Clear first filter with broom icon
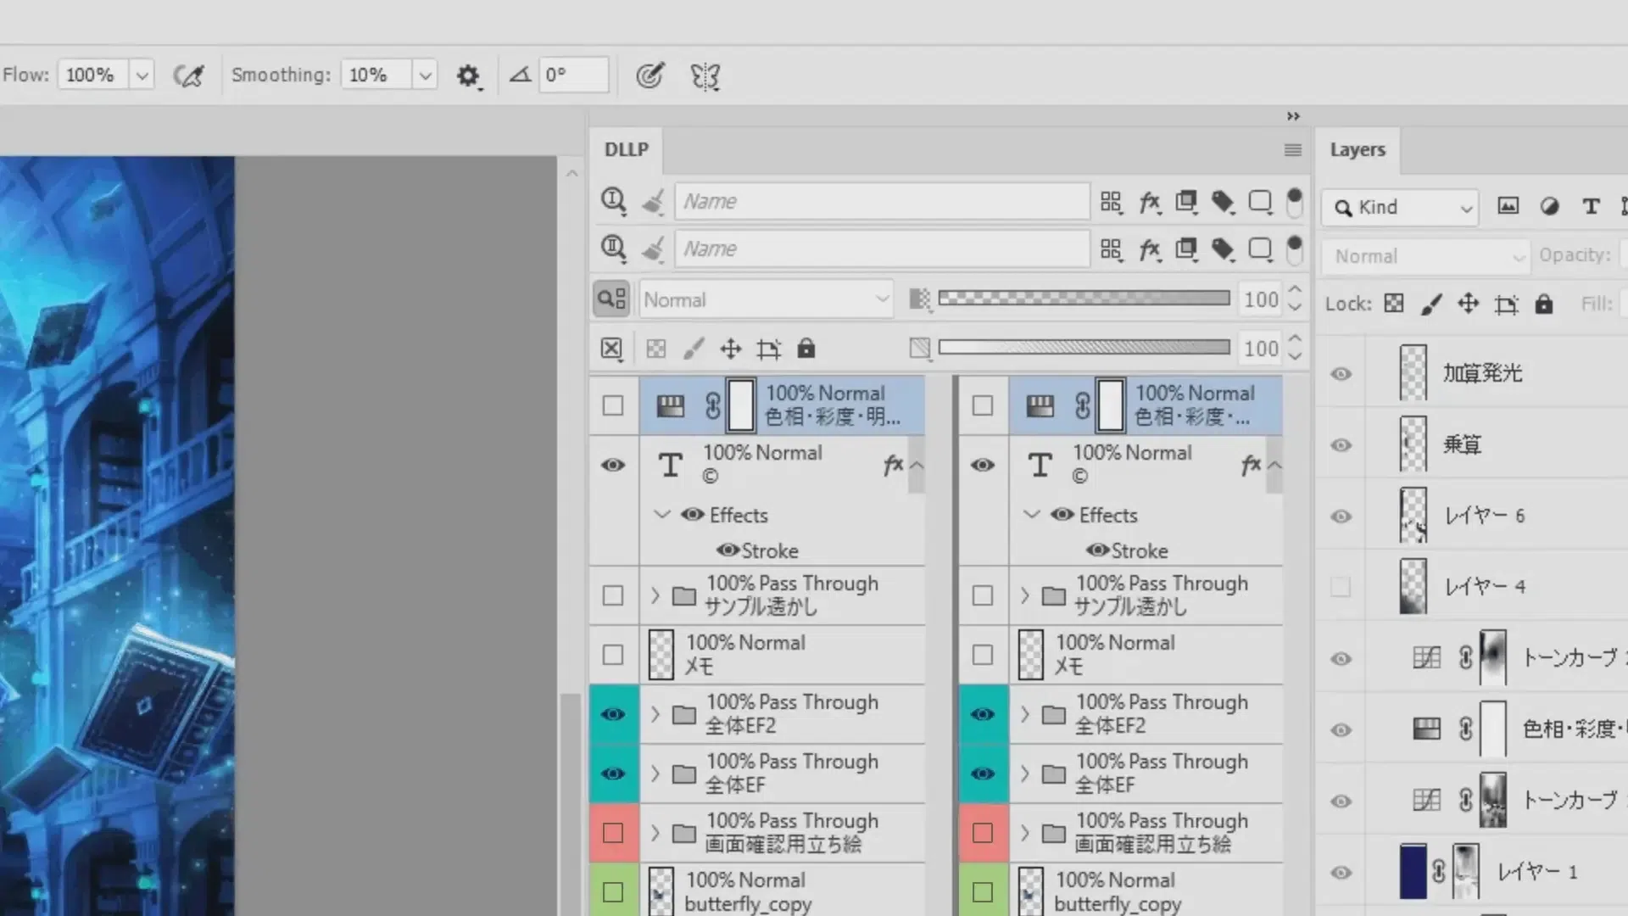This screenshot has height=916, width=1628. (x=653, y=202)
